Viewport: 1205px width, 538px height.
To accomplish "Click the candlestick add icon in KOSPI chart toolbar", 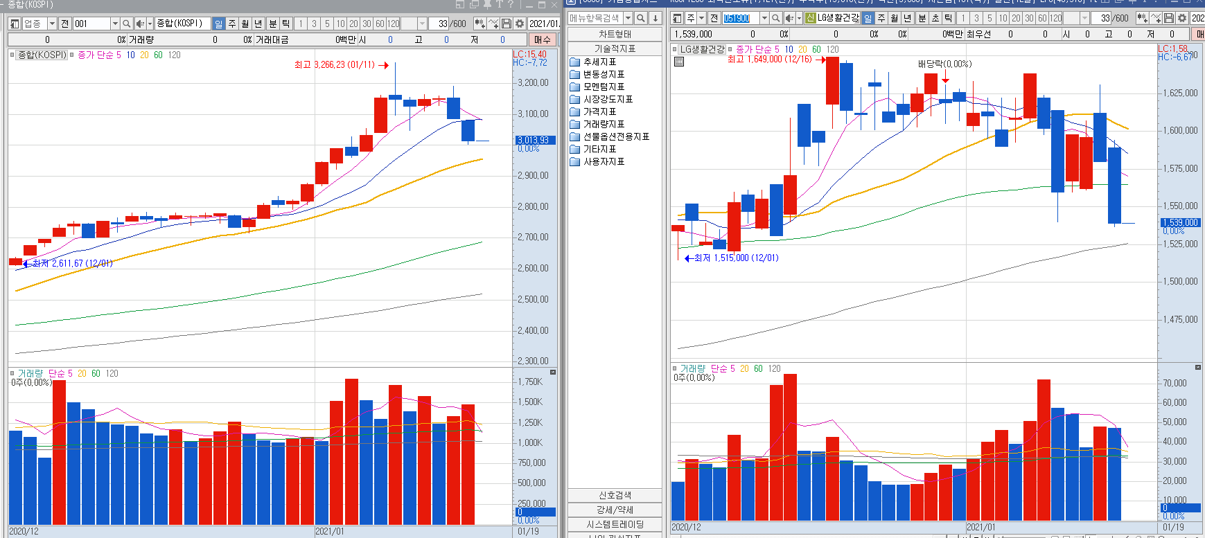I will pos(480,24).
